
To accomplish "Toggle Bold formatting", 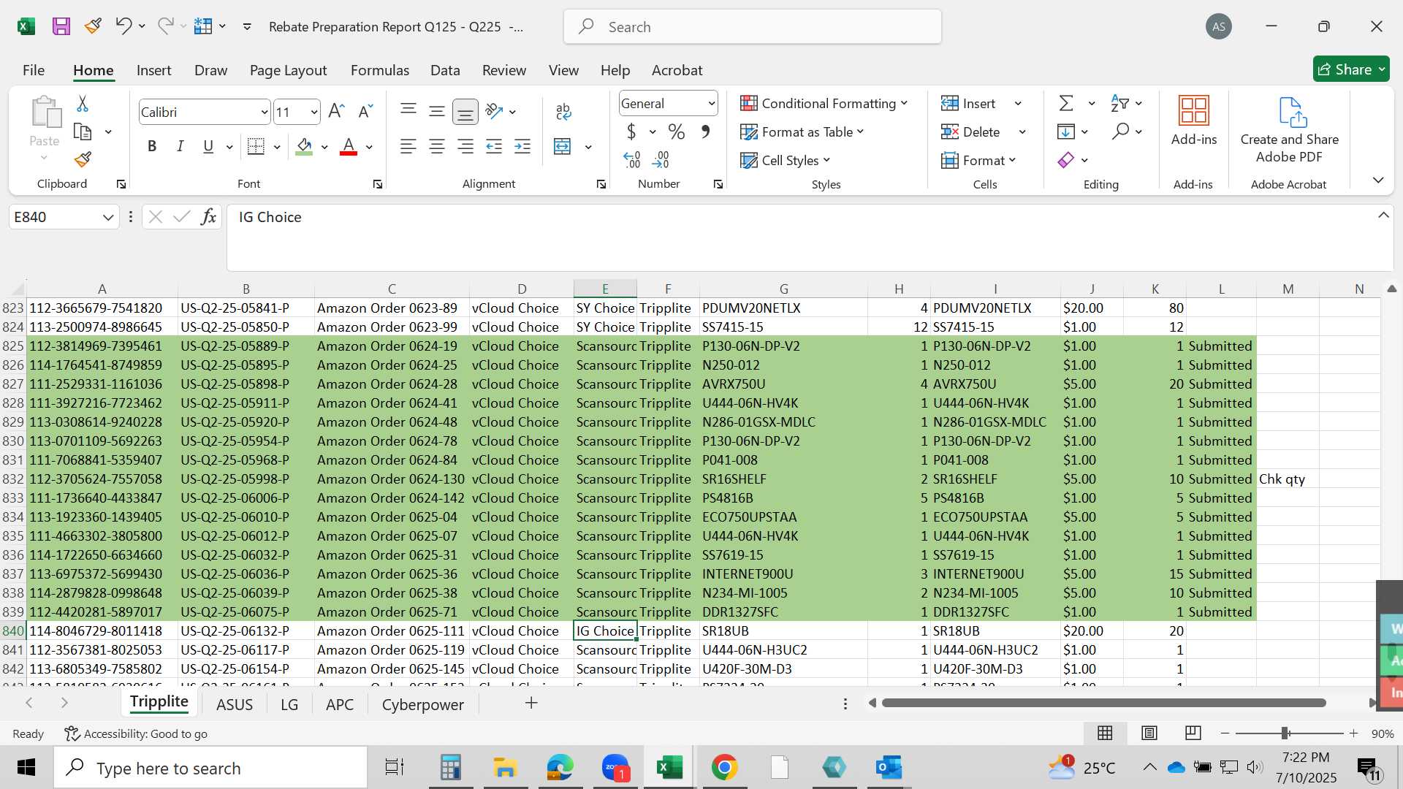I will coord(152,147).
